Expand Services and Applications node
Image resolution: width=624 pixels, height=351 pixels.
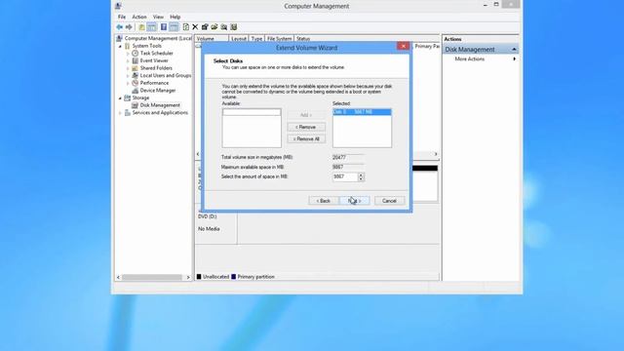[120, 113]
